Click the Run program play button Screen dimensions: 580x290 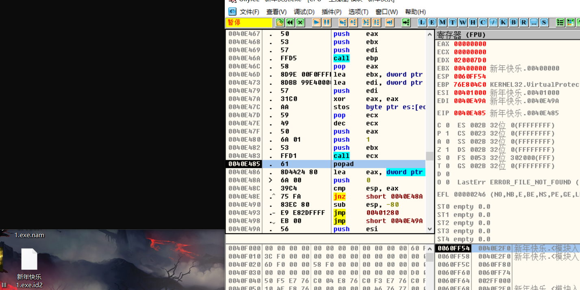click(x=316, y=22)
